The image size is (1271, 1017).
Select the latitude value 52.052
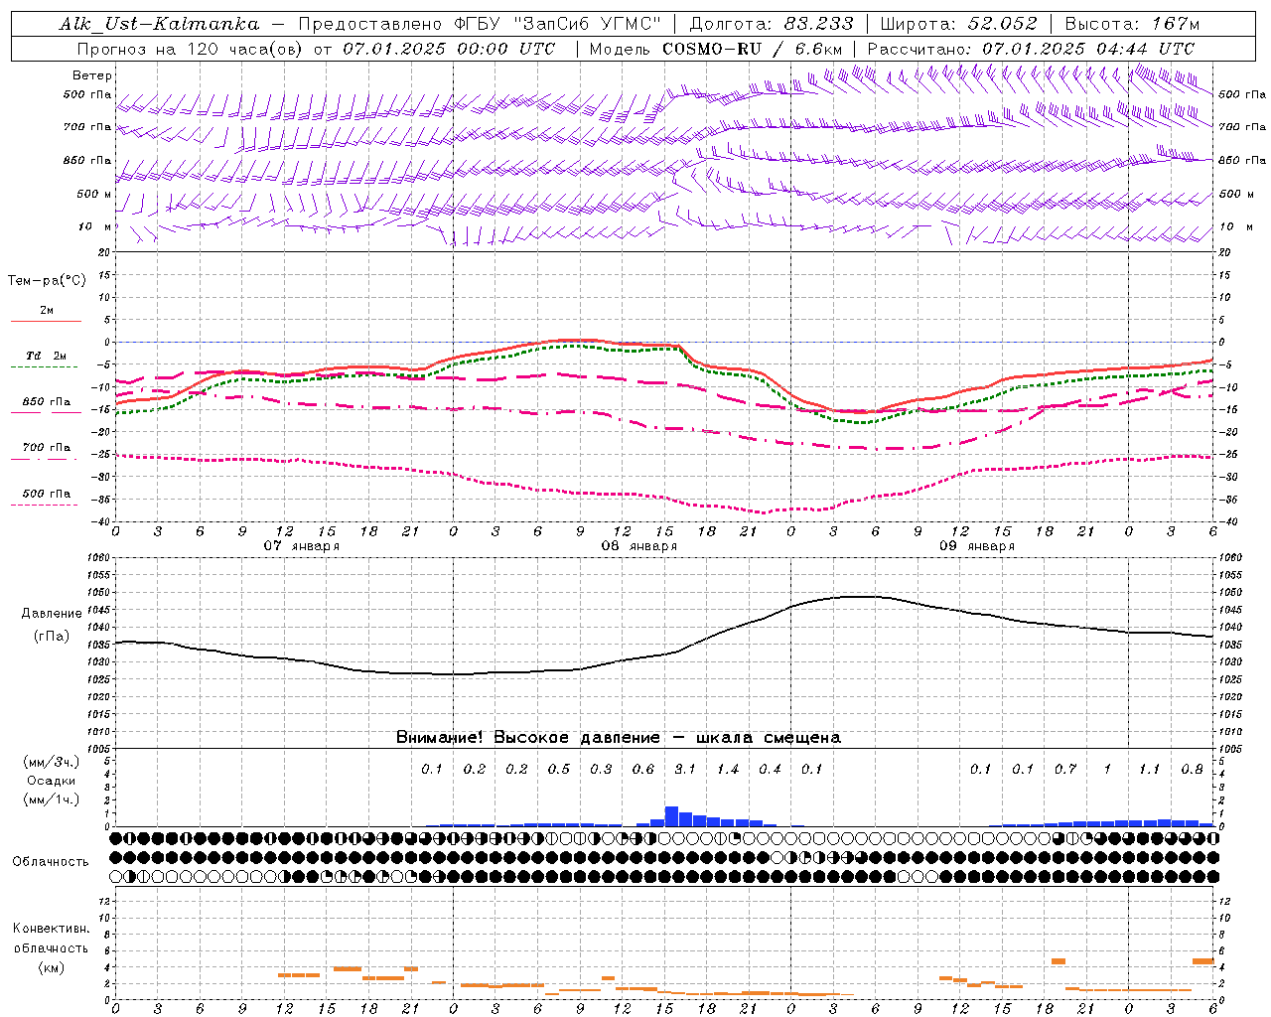point(1002,24)
